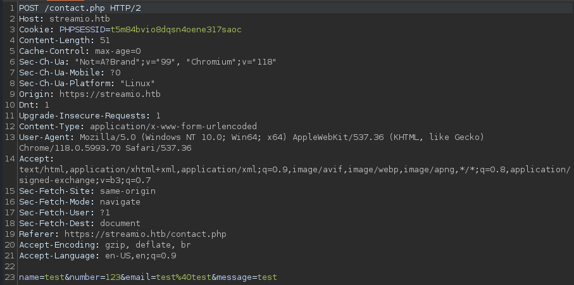This screenshot has width=574, height=285.
Task: Click the Host header value streamio.htb
Action: pos(80,18)
